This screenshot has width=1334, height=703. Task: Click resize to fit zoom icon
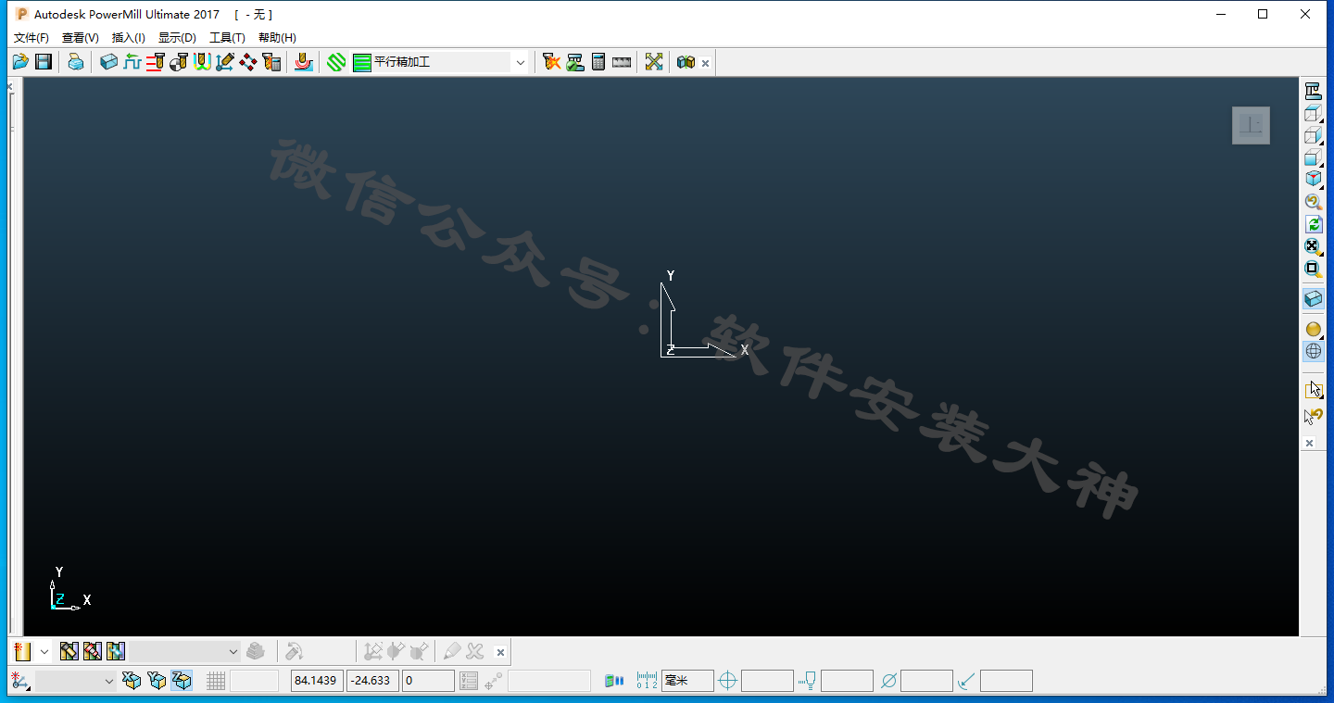point(1313,246)
